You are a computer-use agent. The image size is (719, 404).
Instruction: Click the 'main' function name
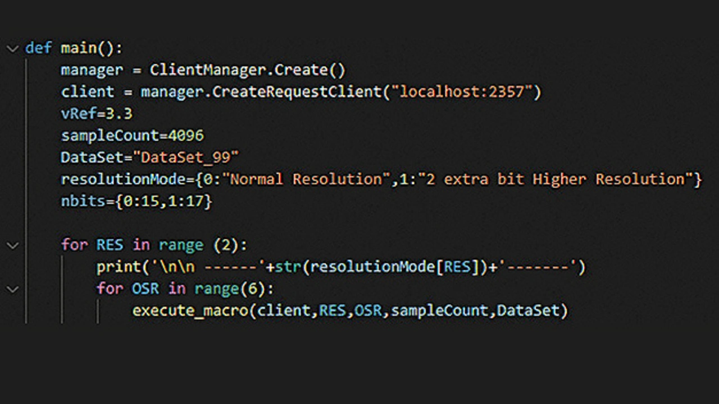click(x=79, y=49)
